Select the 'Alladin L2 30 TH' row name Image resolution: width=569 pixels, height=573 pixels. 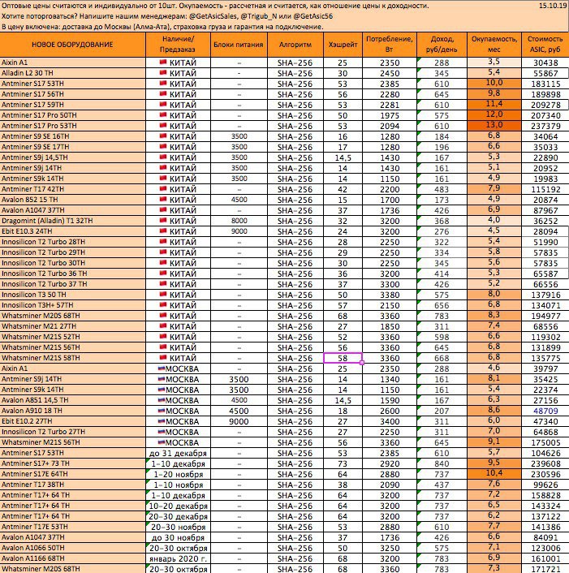click(73, 73)
